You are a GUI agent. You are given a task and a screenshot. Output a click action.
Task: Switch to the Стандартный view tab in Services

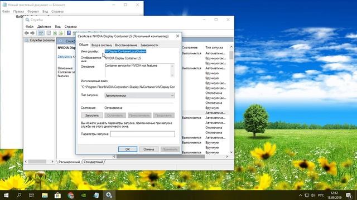click(93, 162)
